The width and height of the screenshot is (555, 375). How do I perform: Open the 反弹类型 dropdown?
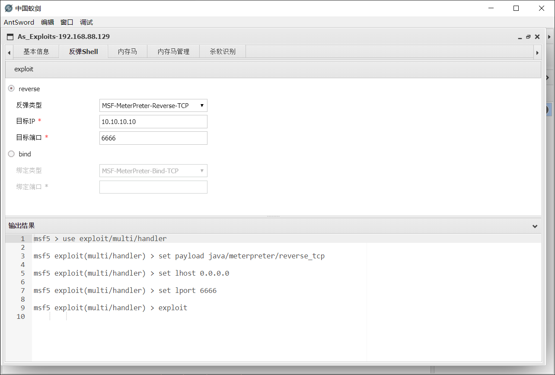(x=153, y=105)
